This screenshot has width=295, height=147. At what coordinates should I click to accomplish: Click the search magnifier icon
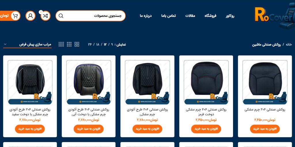(61, 16)
